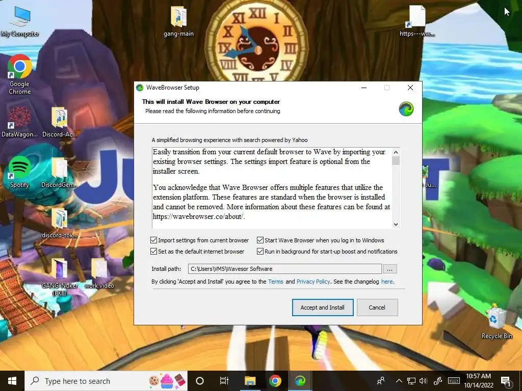
Task: Launch Spotify desktop shortcut
Action: (19, 172)
